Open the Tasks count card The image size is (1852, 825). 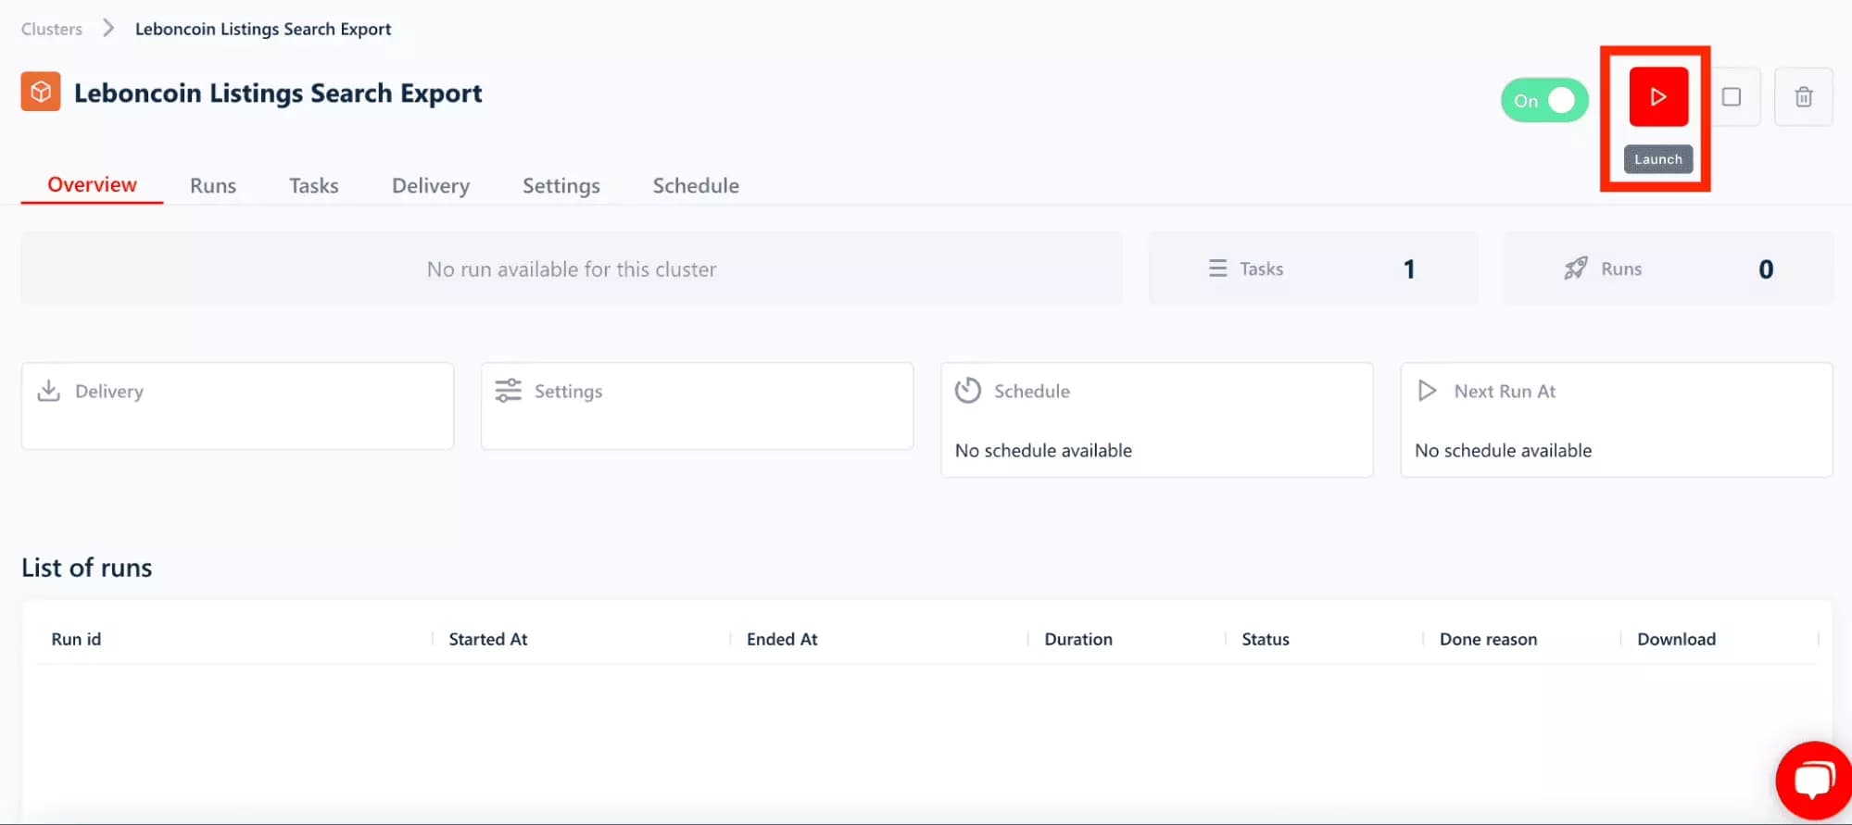click(1313, 269)
